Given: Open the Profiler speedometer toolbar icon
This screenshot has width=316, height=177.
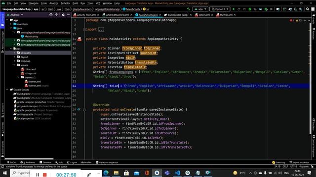Looking at the screenshot, I should tap(261, 9).
